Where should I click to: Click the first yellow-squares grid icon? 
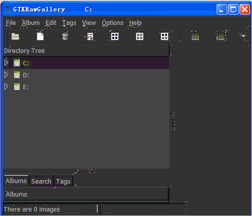point(195,36)
